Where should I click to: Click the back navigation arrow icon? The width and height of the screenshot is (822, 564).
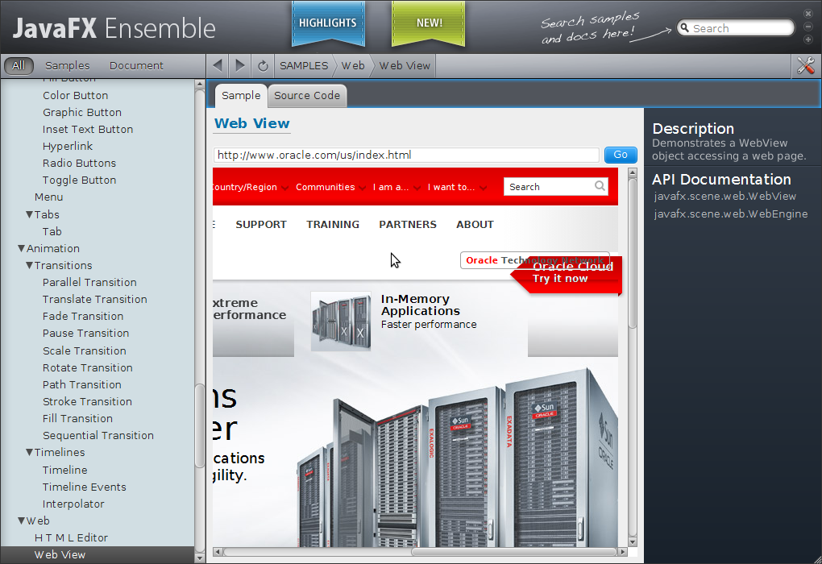217,65
